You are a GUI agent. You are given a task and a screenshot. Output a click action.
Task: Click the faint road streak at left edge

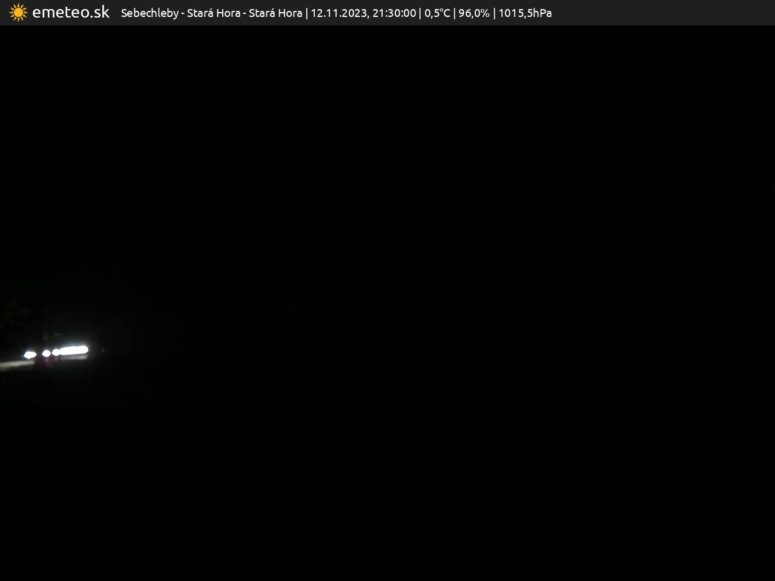coord(12,364)
